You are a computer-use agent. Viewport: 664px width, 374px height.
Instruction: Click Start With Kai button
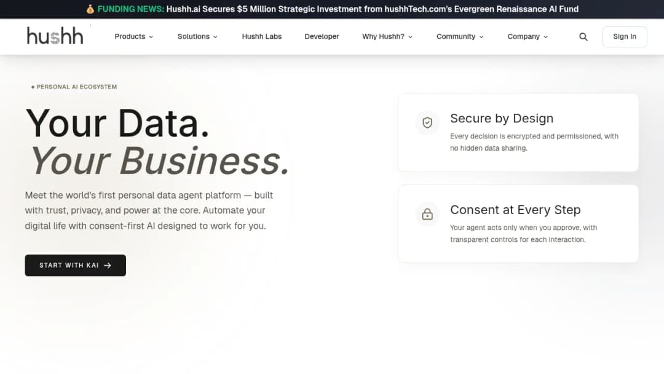76,265
